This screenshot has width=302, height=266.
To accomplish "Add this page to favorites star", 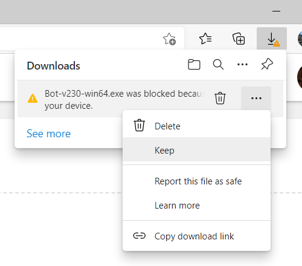I will click(169, 39).
